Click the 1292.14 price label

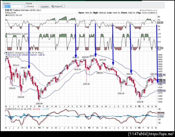point(121,93)
